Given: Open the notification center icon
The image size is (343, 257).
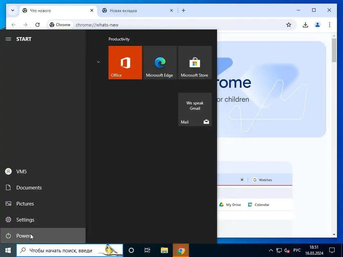Looking at the screenshot, I should [x=332, y=250].
